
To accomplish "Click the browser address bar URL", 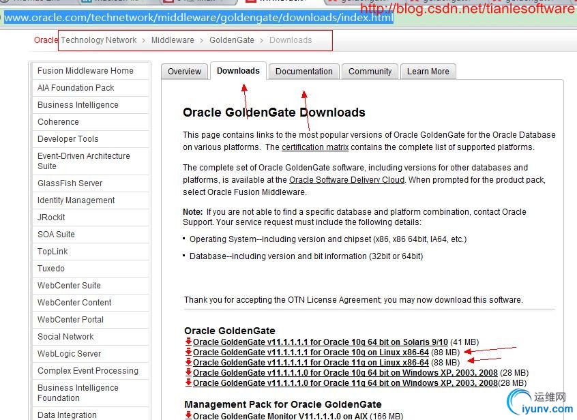I will click(x=198, y=17).
